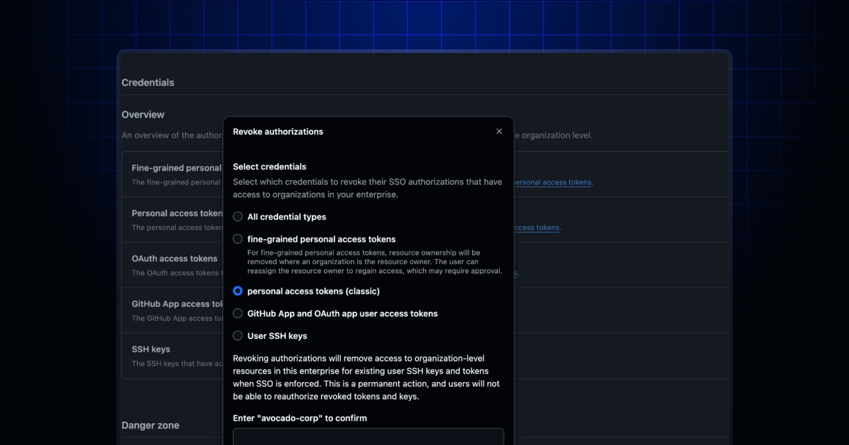Screen dimensions: 849x445
Task: Click the Revoke authorizations dialog title
Action: [278, 132]
